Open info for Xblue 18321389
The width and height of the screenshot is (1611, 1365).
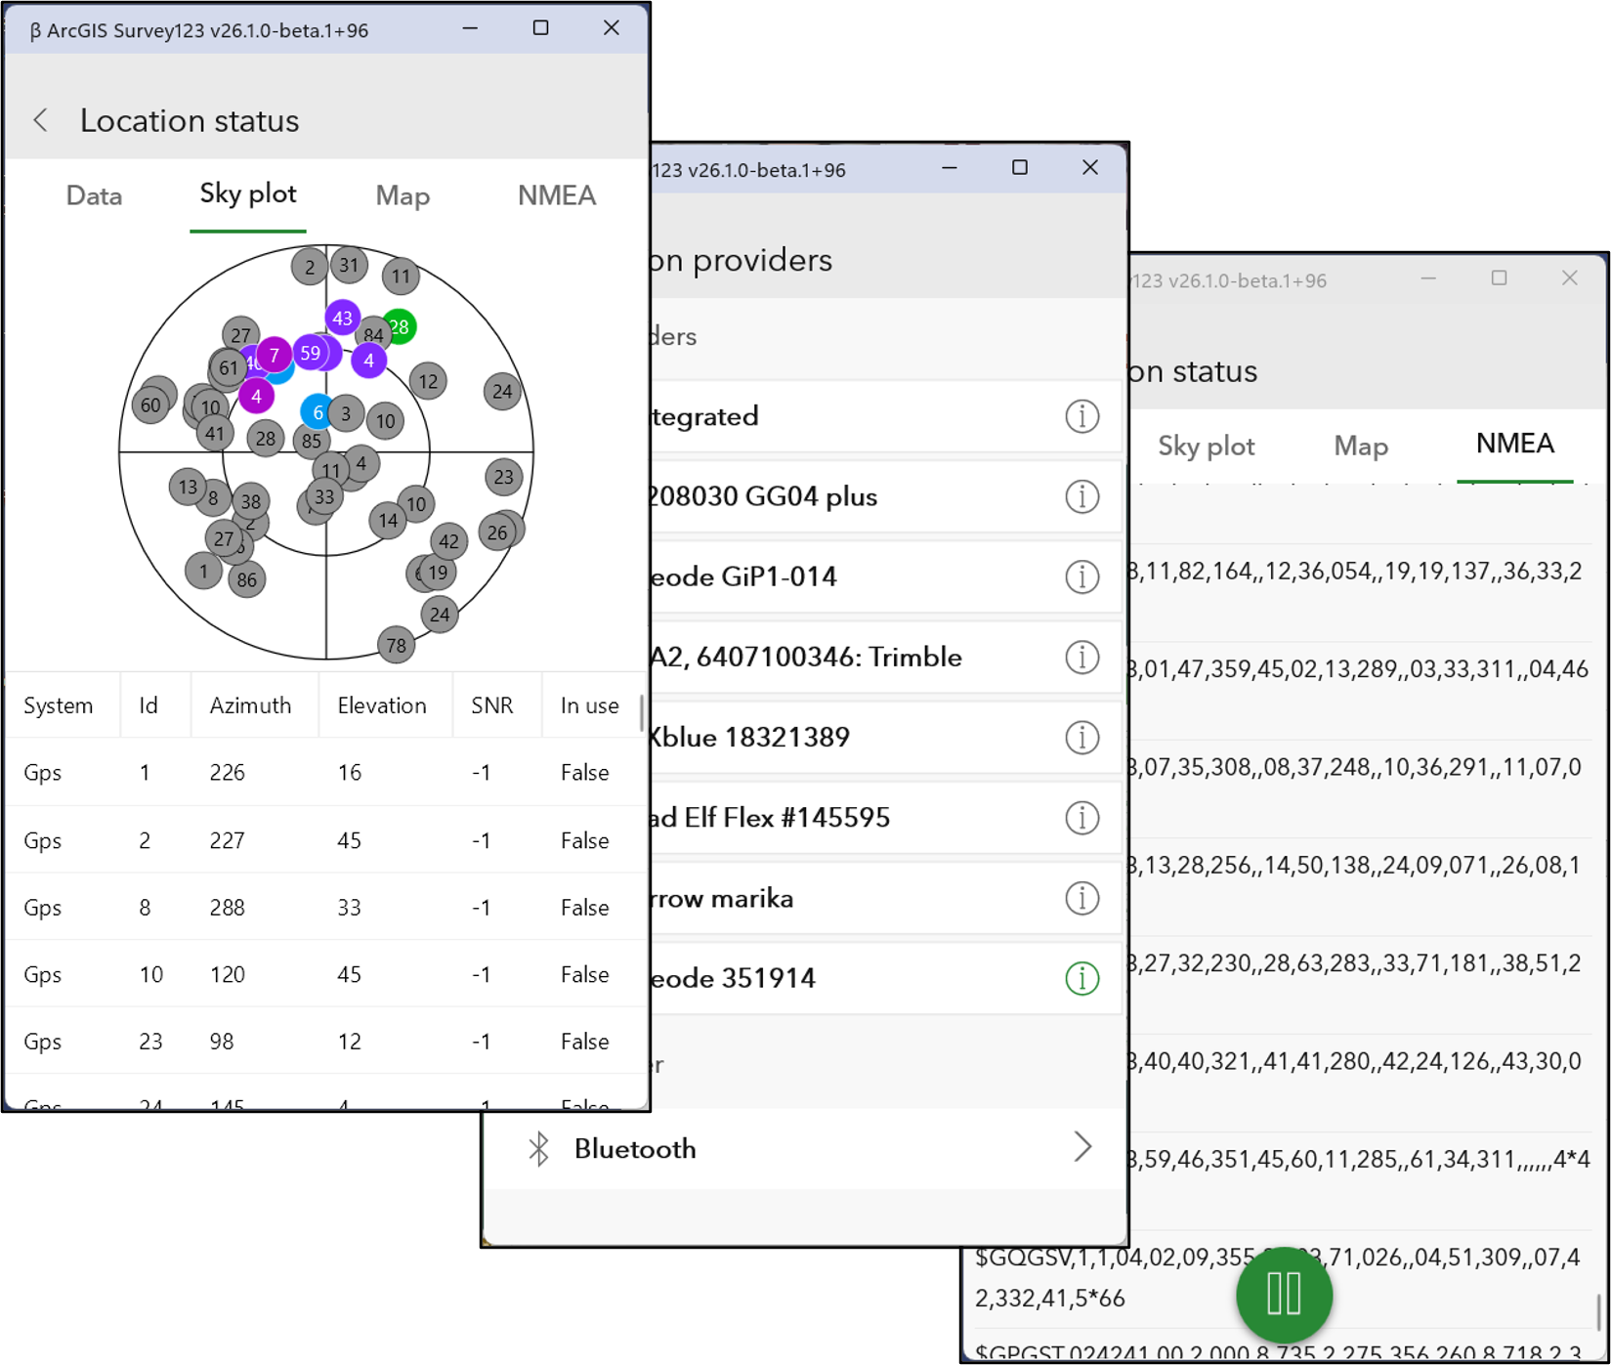(x=1081, y=737)
